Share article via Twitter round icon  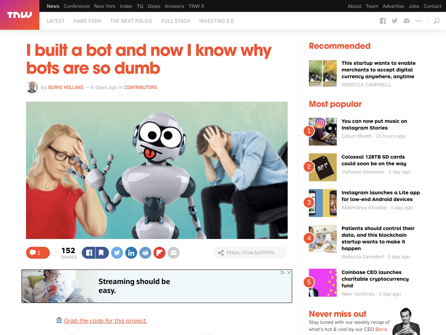[117, 253]
